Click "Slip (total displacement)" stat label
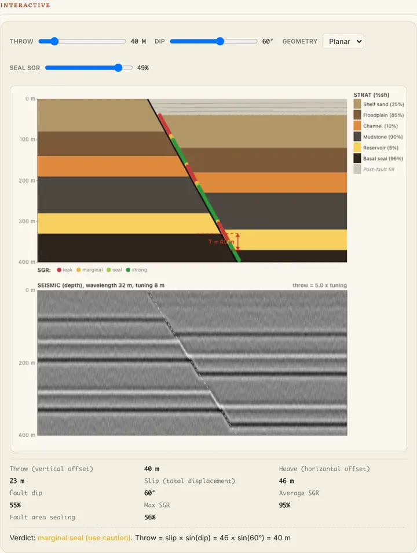The width and height of the screenshot is (417, 553). 189,481
